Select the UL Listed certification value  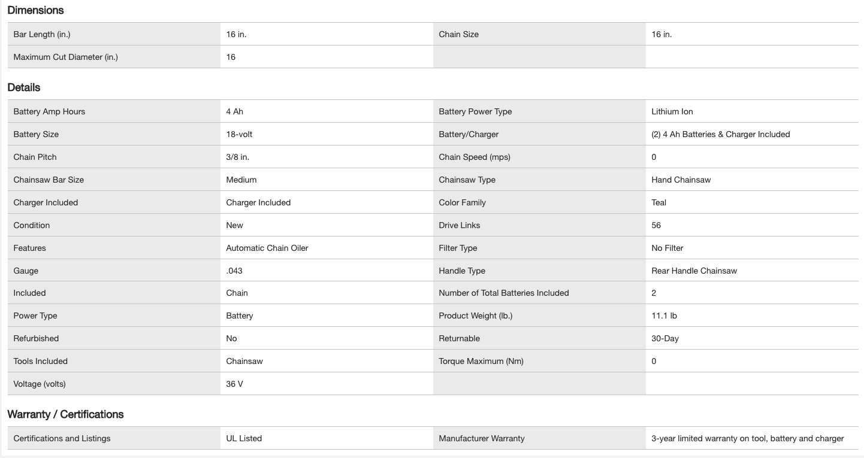pos(244,438)
